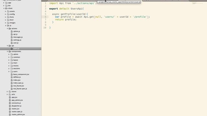This screenshot has width=207, height=116.
Task: Place cursor on '../actions/api' import string
Action: click(x=84, y=3)
